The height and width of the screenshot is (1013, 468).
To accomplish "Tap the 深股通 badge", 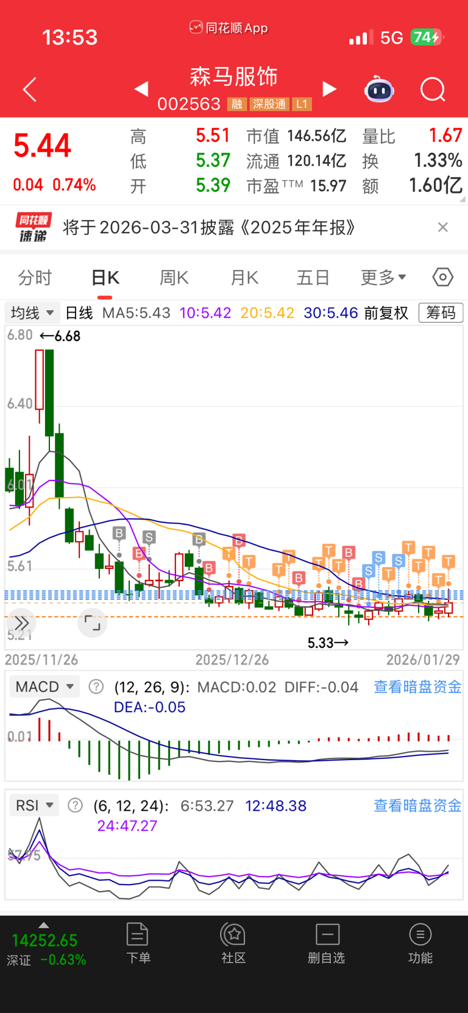I will coord(269,104).
